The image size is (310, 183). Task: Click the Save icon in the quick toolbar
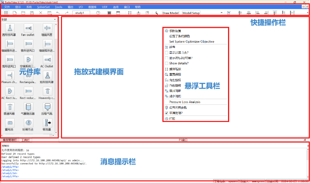[x=32, y=13]
